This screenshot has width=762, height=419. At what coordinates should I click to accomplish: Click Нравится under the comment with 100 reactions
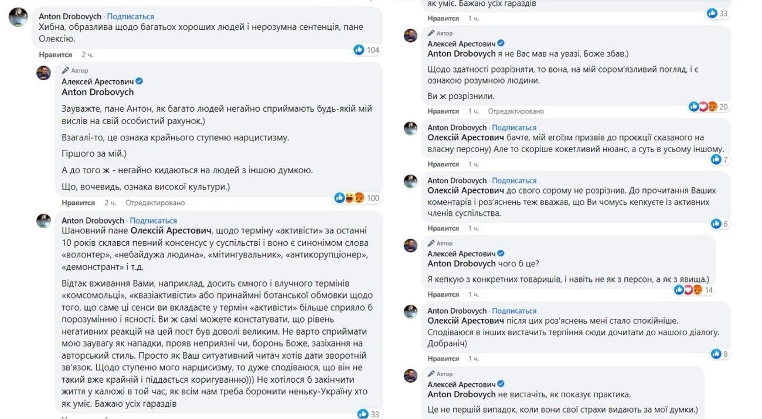pyautogui.click(x=78, y=202)
